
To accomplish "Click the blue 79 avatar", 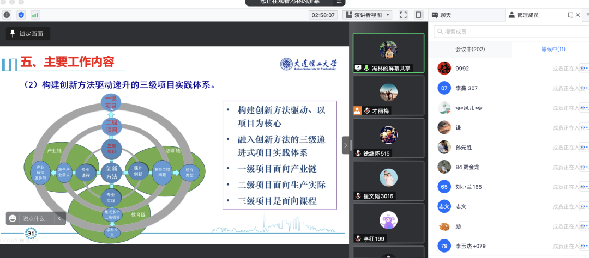I will pos(444,246).
